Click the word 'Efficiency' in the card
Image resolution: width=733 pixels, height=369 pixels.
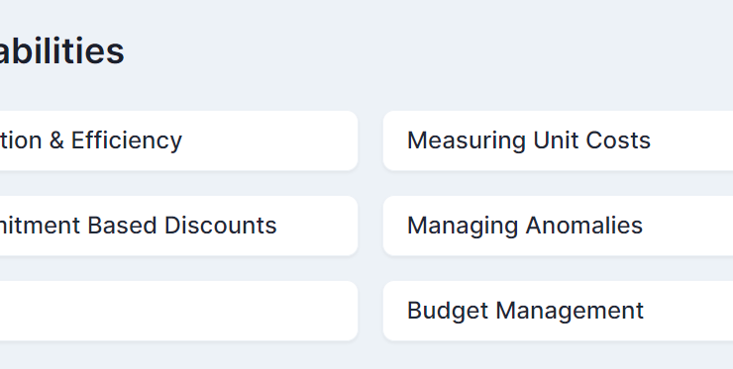click(126, 140)
